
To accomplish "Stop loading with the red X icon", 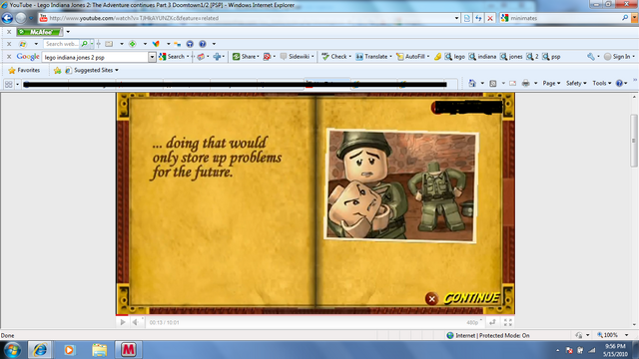I will click(x=490, y=18).
